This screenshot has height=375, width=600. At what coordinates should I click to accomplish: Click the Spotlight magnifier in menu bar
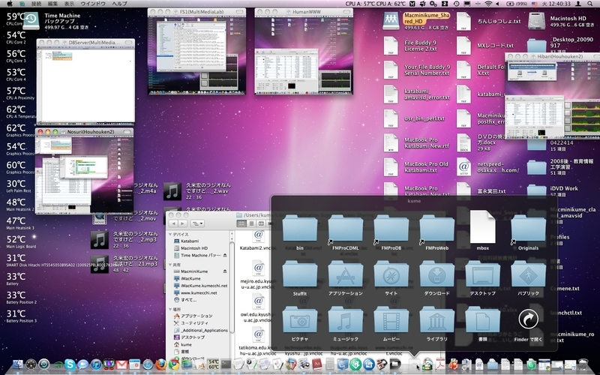point(590,4)
